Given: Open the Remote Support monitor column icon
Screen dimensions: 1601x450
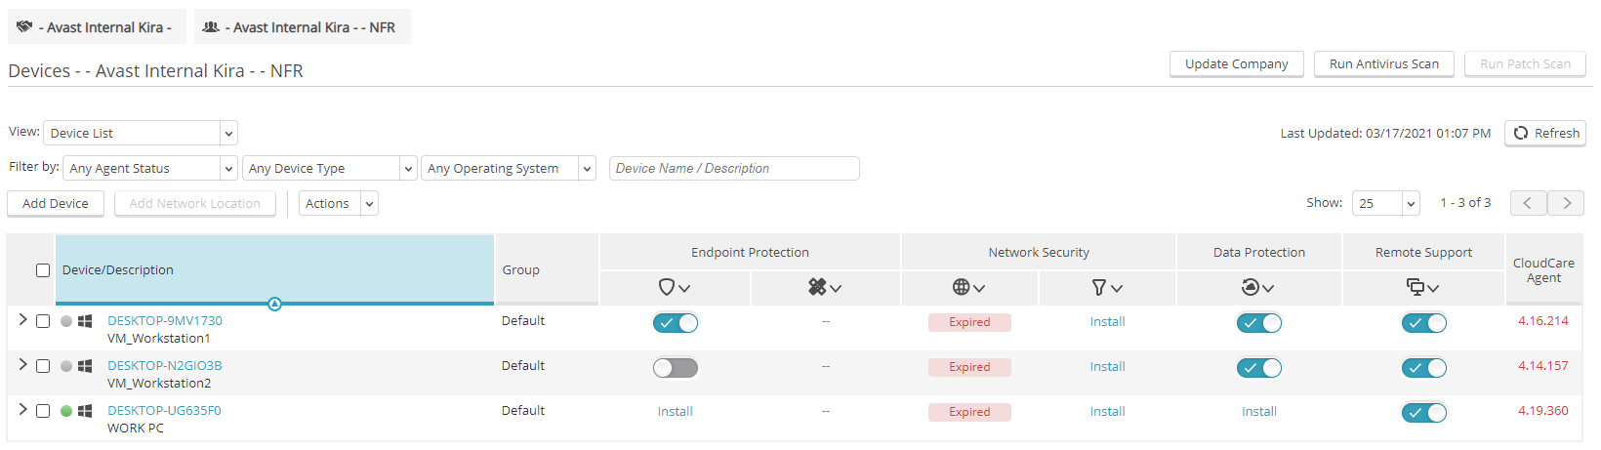Looking at the screenshot, I should (1423, 287).
